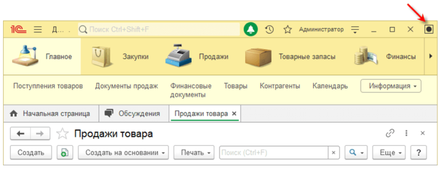This screenshot has height=169, width=442.
Task: Expand Создать на основании dropdown
Action: [x=123, y=152]
